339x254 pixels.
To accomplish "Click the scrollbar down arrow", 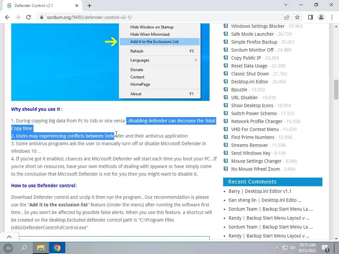I will (336, 238).
